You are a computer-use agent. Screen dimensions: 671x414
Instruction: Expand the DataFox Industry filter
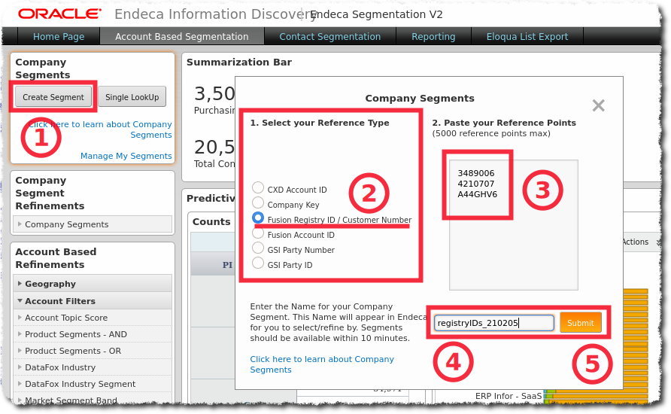[59, 367]
